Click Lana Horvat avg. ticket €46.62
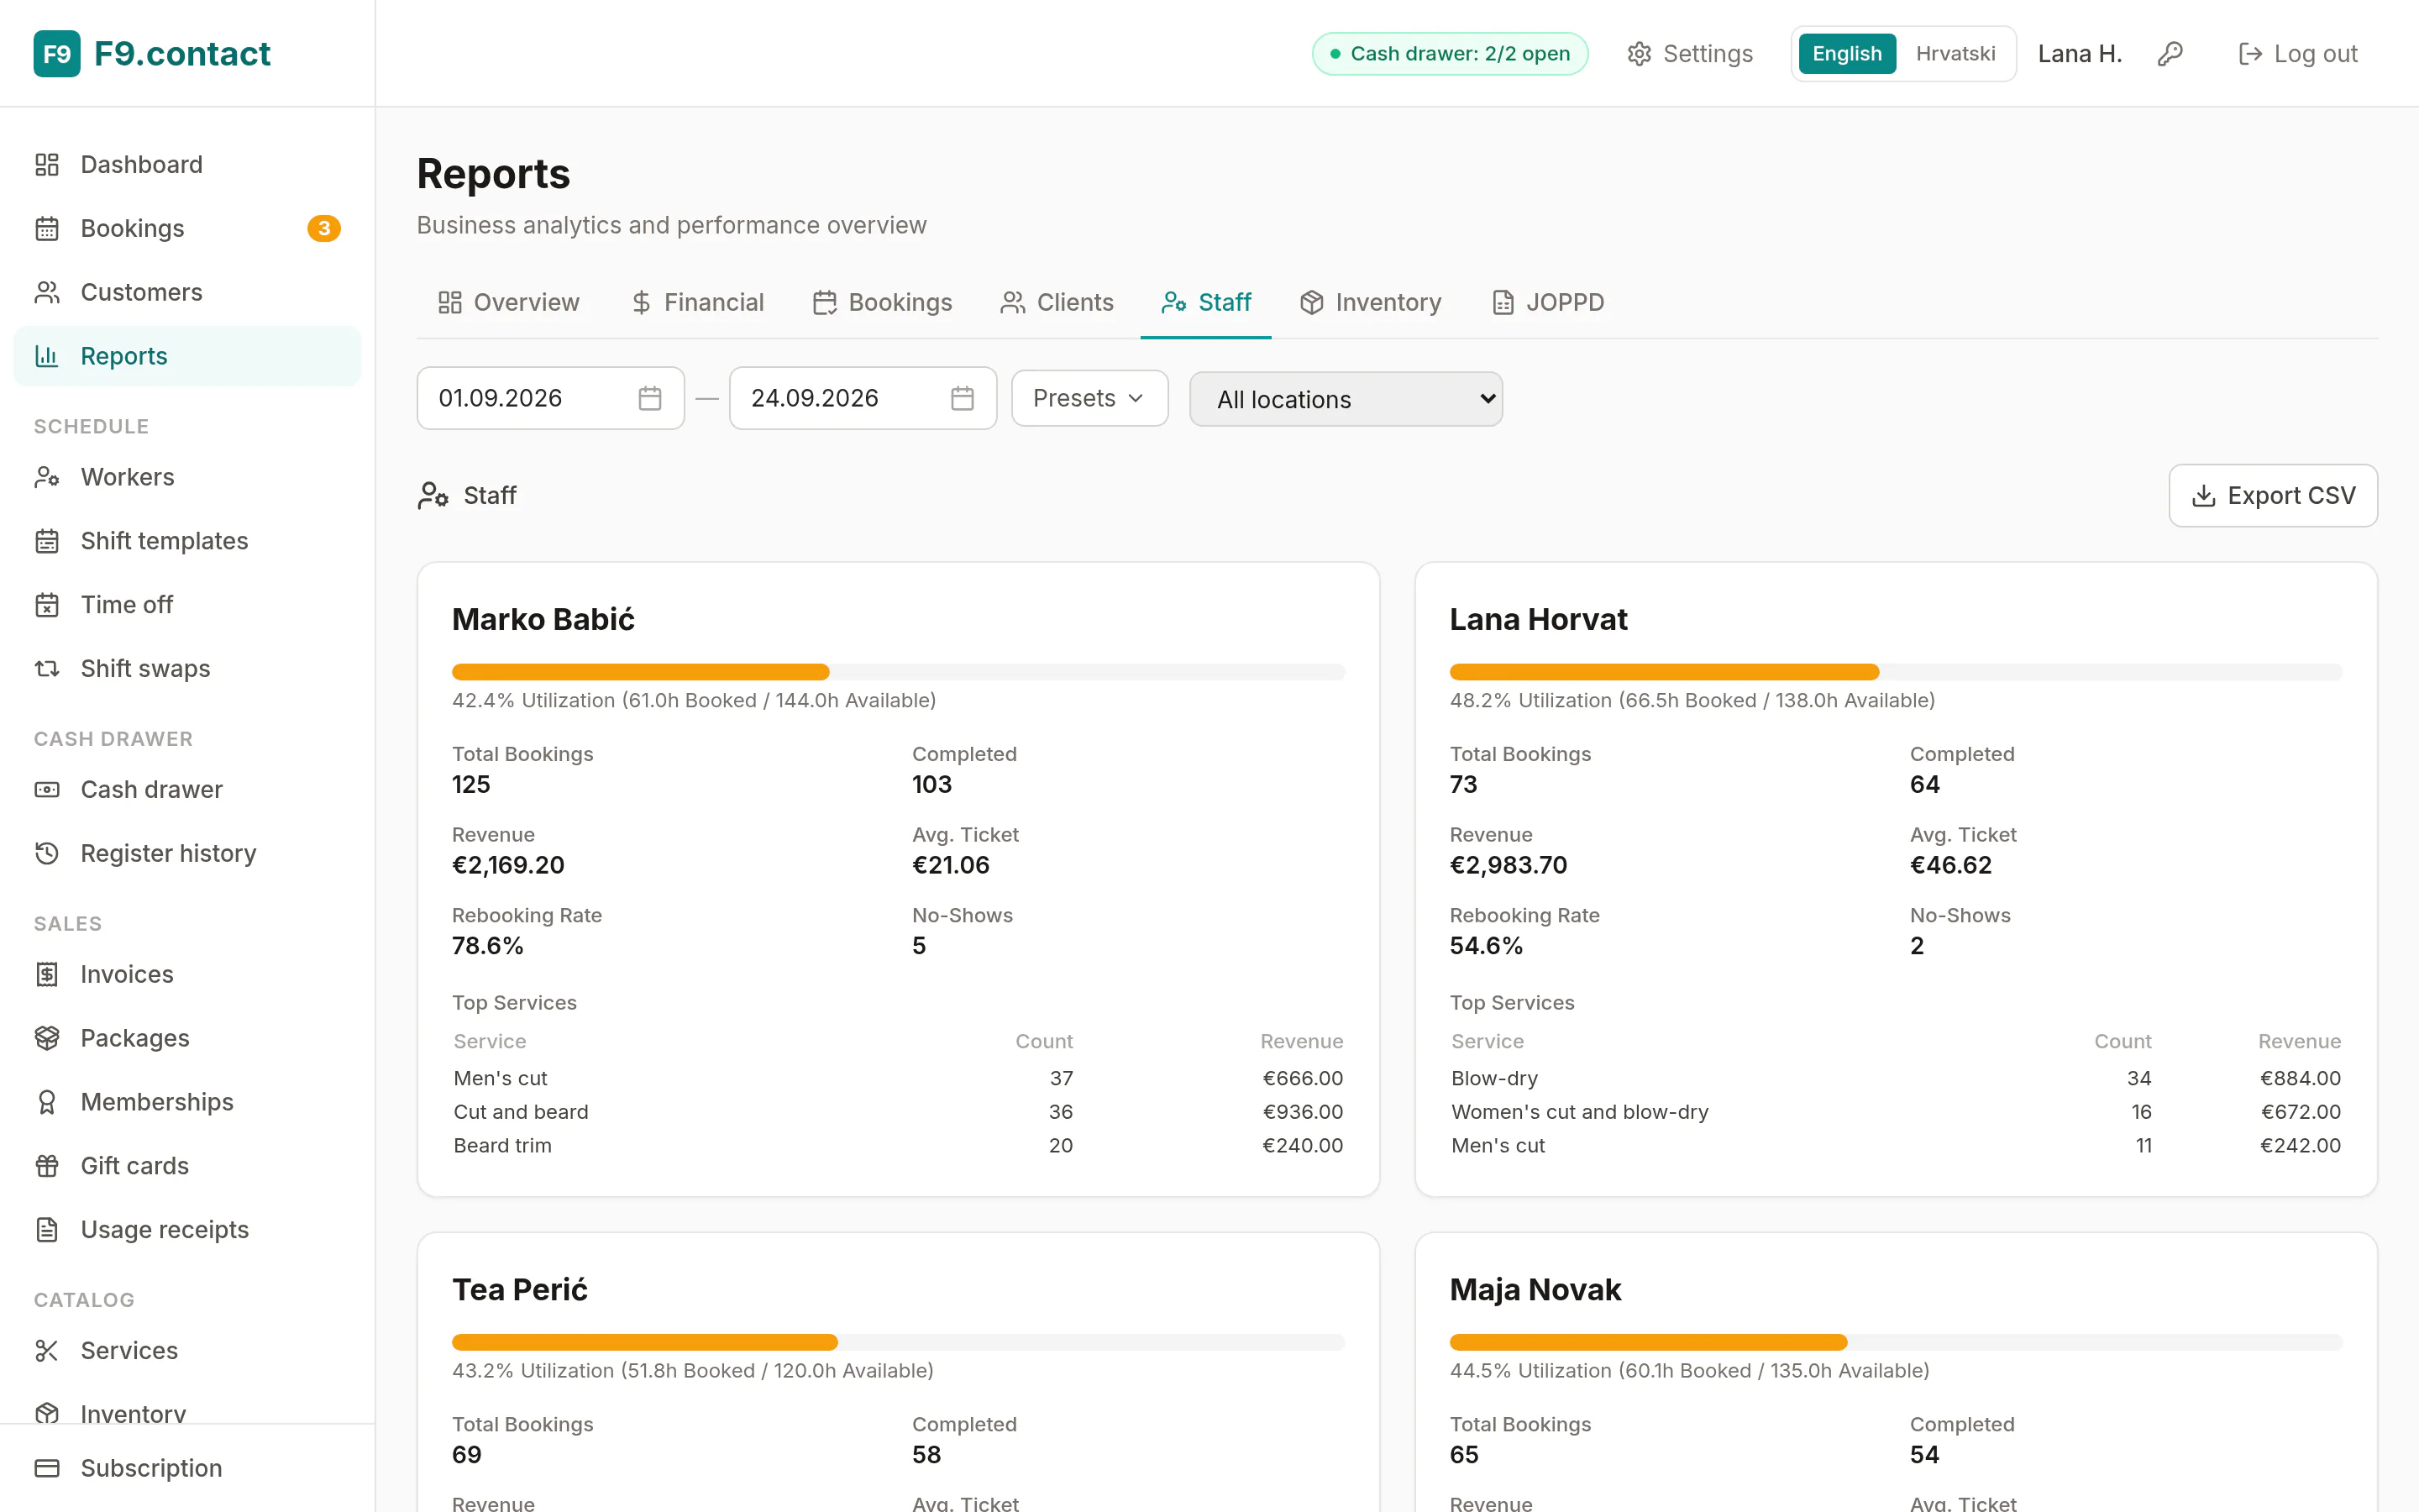 (1950, 865)
